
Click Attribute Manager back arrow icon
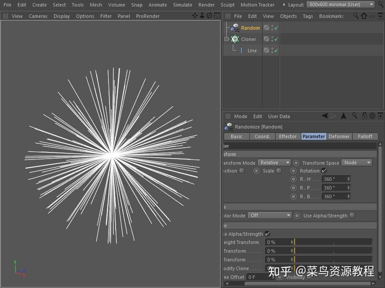tap(325, 116)
